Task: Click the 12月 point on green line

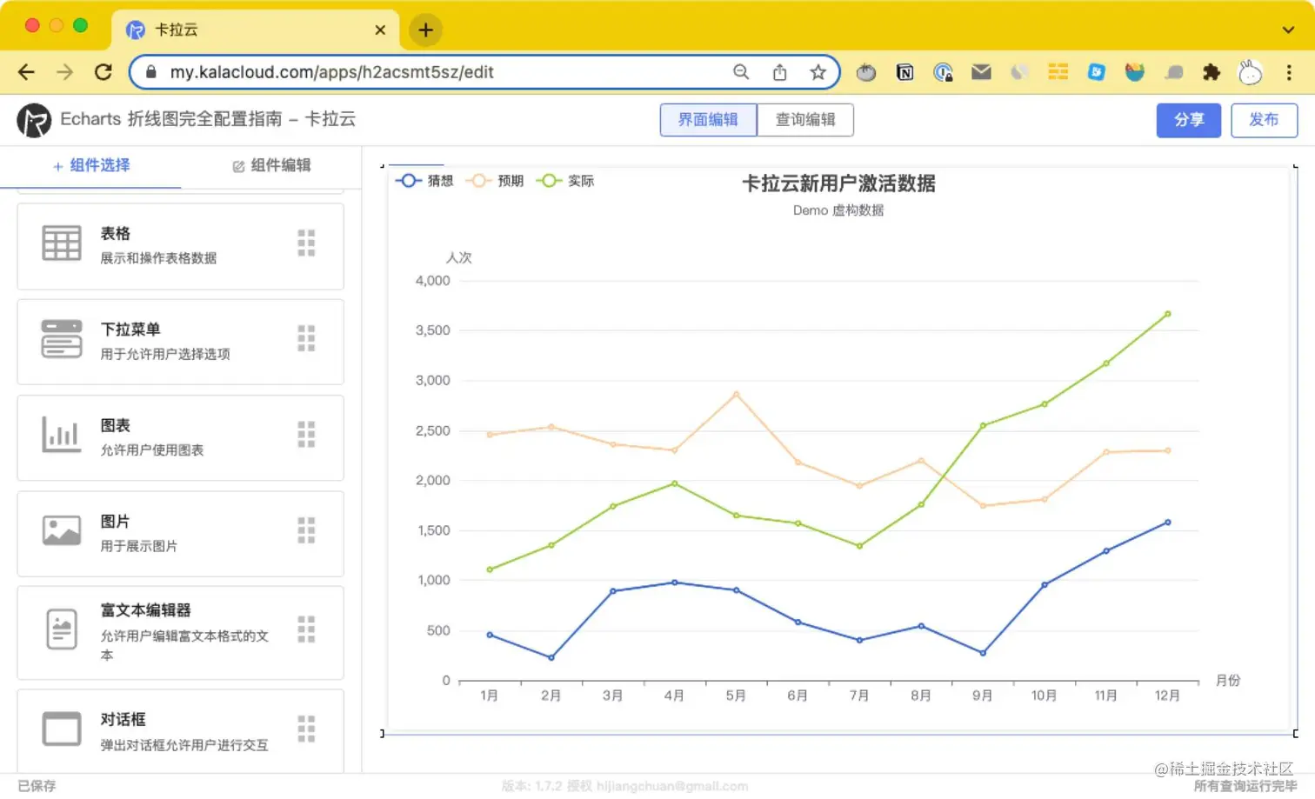Action: point(1167,314)
